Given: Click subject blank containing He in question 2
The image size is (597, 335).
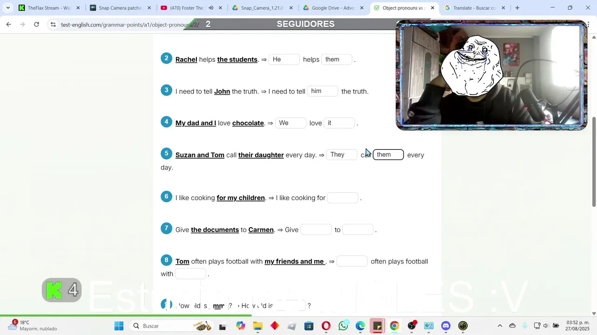Looking at the screenshot, I should (x=284, y=60).
